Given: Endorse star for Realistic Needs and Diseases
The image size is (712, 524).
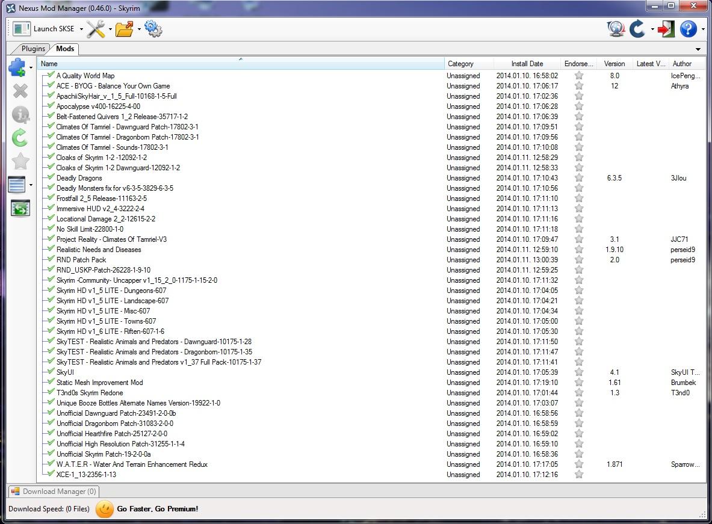Looking at the screenshot, I should tap(579, 249).
